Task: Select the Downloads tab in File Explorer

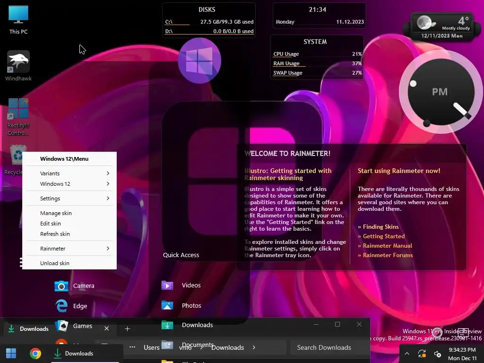Action: (34, 329)
